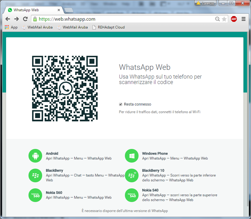This screenshot has height=219, width=251.
Task: Bookmark this page with the star icon
Action: [x=224, y=19]
